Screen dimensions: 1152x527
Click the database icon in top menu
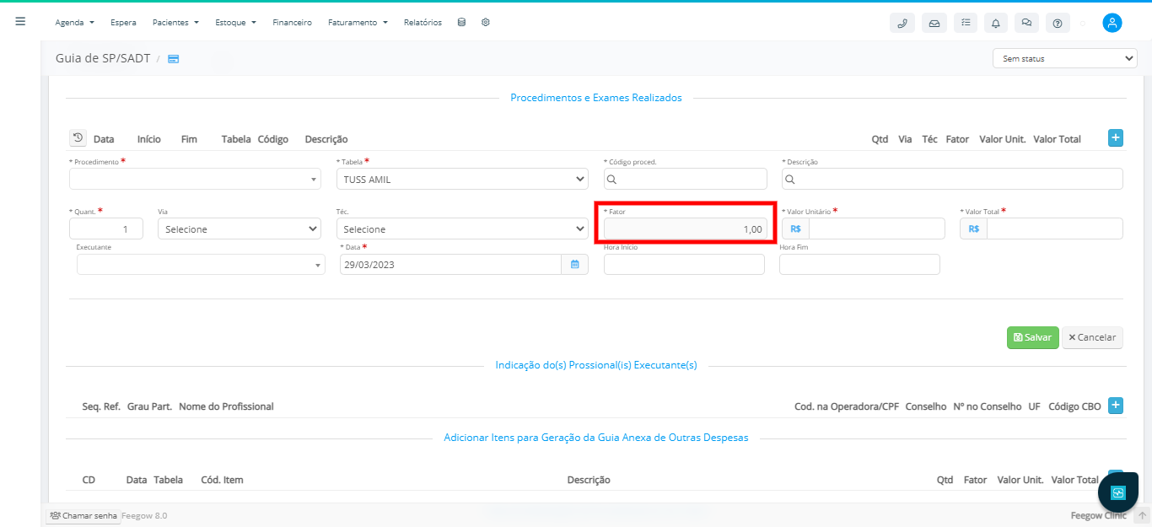tap(461, 23)
